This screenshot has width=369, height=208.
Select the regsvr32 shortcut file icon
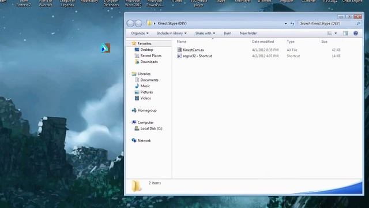179,56
